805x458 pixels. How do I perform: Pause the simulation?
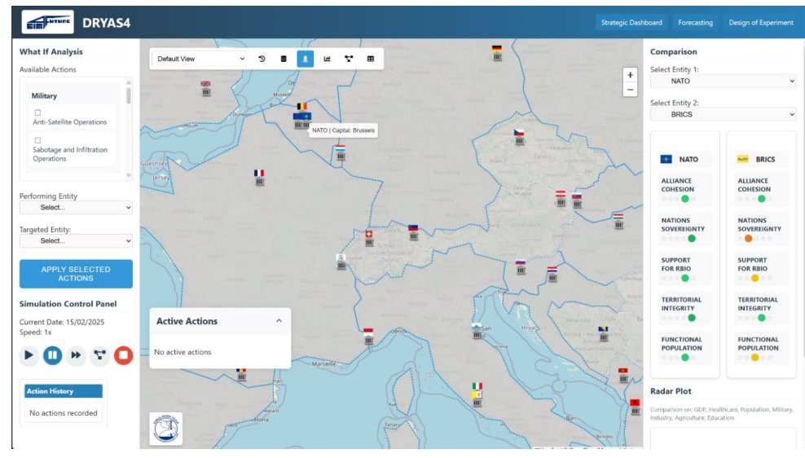(52, 355)
